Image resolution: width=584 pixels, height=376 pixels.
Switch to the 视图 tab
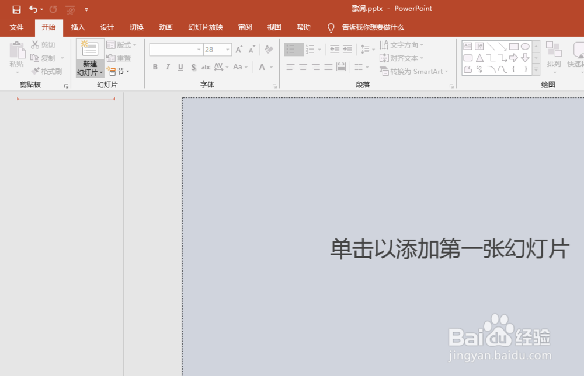pos(274,27)
